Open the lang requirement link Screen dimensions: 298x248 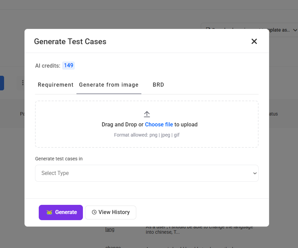110,229
